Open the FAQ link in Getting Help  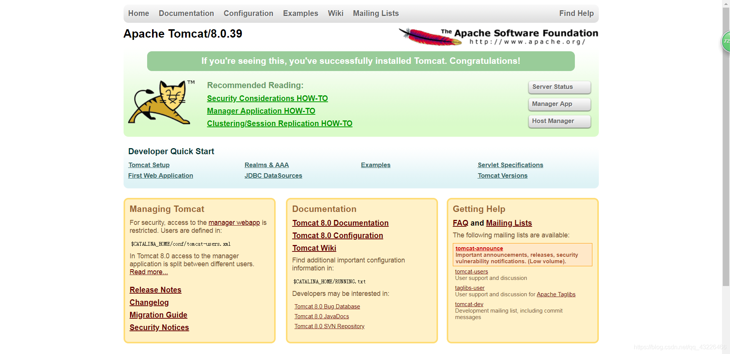[460, 223]
